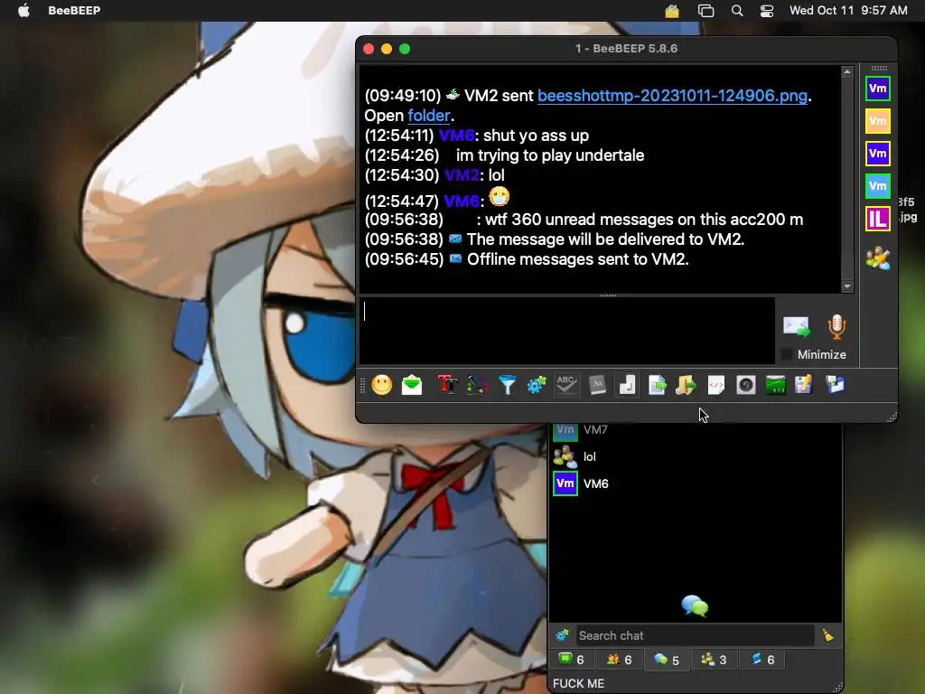The width and height of the screenshot is (925, 694).
Task: Click the chat scrollbar up arrow
Action: pos(847,71)
